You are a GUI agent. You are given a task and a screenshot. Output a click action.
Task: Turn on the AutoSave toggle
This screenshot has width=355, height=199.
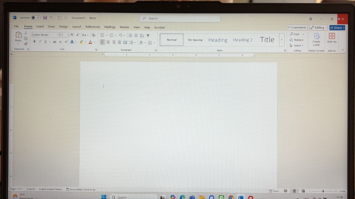[x=35, y=18]
